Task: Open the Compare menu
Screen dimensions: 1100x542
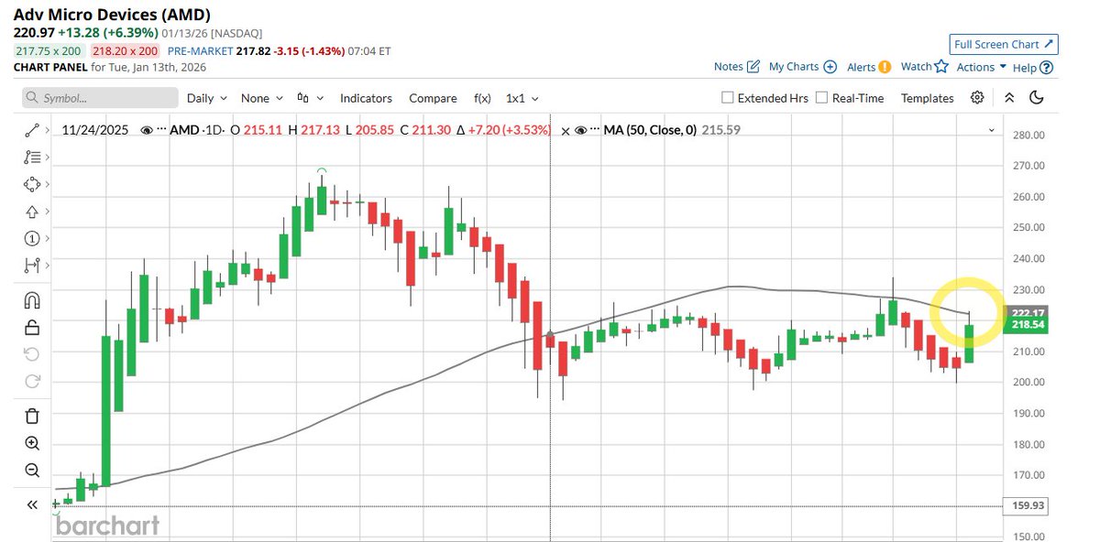Action: [x=433, y=98]
